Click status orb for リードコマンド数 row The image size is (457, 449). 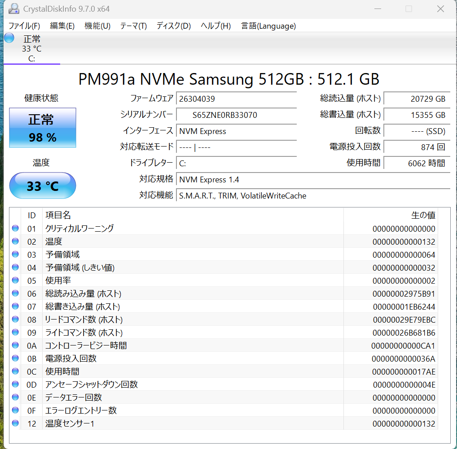point(15,319)
